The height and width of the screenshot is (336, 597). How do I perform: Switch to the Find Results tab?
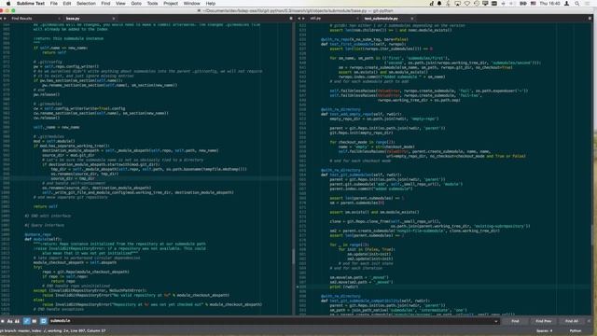click(21, 19)
